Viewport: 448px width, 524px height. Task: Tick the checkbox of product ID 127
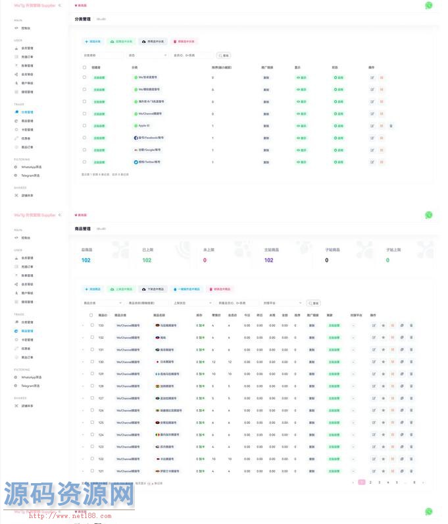point(92,398)
